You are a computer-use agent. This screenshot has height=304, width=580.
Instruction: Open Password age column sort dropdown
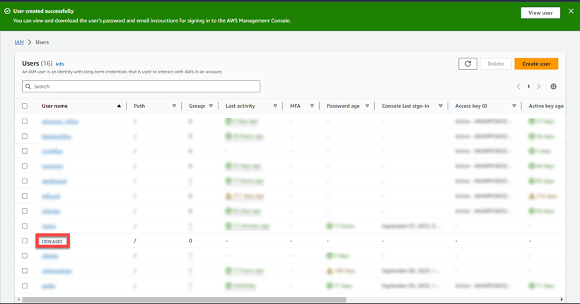click(x=367, y=106)
